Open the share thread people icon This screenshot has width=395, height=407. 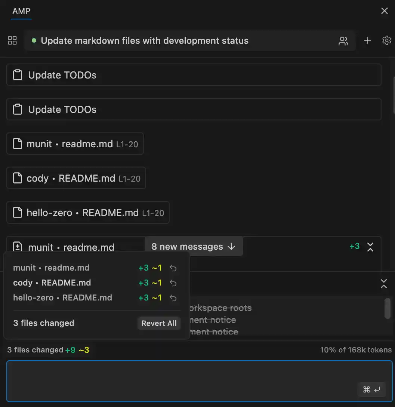[343, 41]
